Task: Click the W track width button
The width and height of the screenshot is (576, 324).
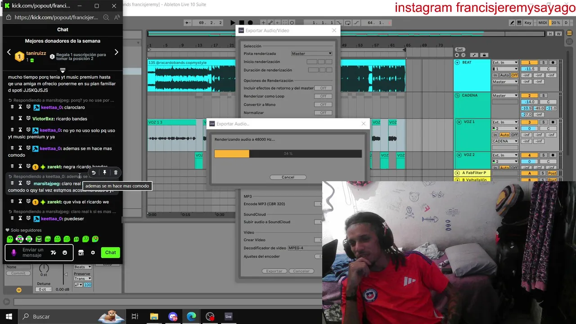Action: click(558, 34)
